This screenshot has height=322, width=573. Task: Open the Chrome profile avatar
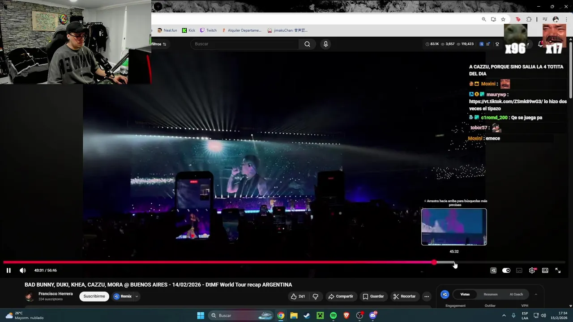[556, 19]
